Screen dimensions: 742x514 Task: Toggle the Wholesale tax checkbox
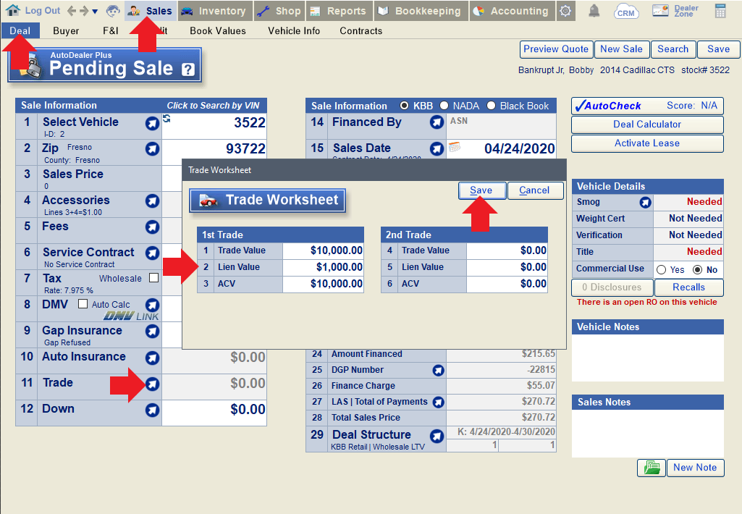(153, 278)
